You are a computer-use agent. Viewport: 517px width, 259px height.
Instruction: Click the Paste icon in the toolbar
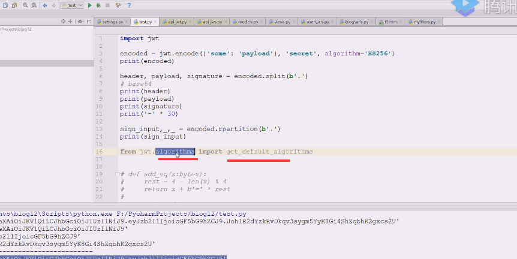[14, 5]
